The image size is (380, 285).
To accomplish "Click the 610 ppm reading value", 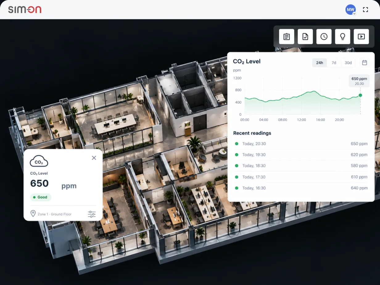I will pyautogui.click(x=359, y=177).
